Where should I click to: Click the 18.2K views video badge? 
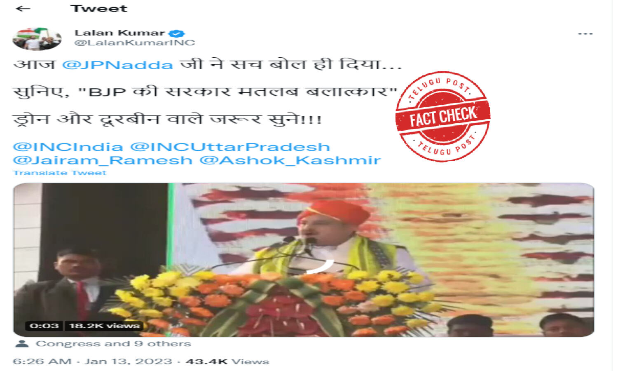[104, 326]
